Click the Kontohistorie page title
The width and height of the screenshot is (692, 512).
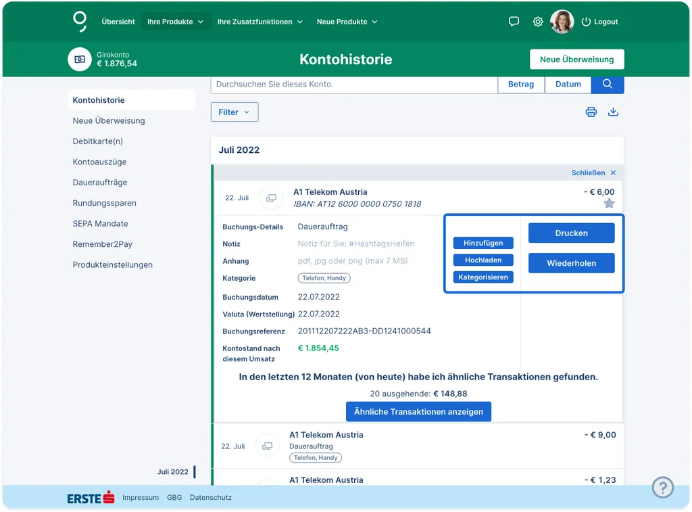coord(345,60)
